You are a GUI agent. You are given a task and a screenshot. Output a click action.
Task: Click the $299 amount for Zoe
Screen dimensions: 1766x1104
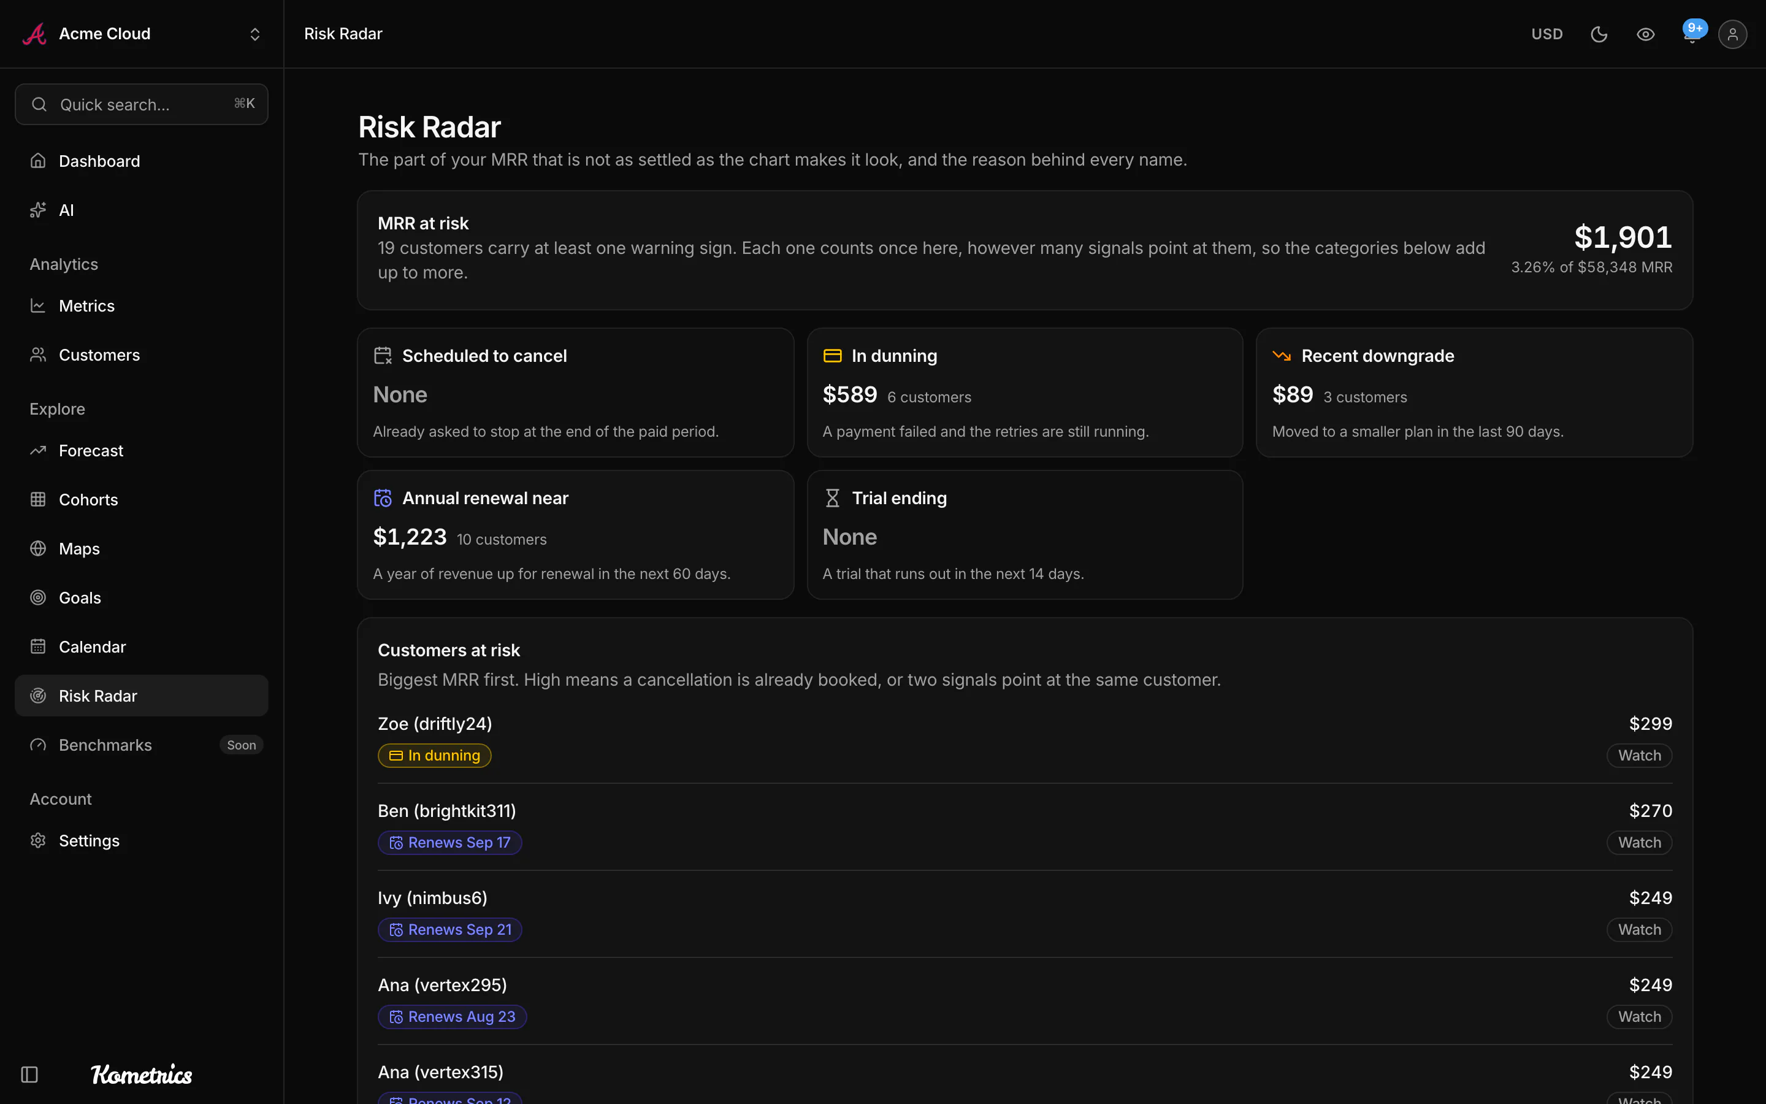[x=1650, y=724]
